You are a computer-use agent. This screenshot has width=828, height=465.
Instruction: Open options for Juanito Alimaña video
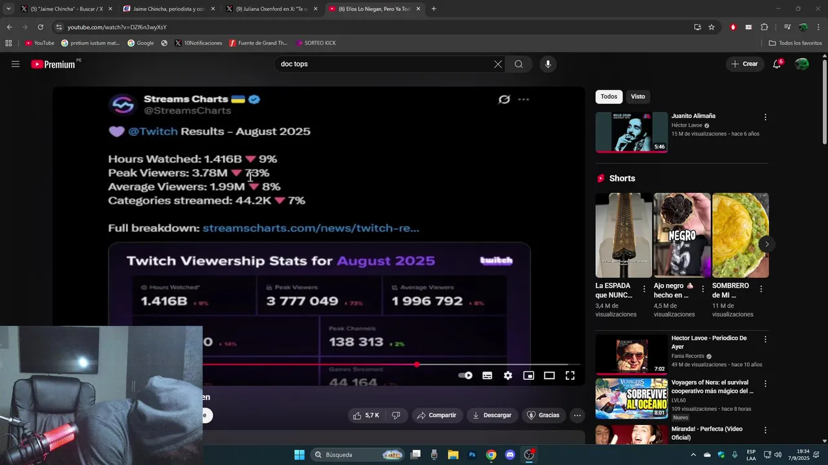pyautogui.click(x=765, y=118)
